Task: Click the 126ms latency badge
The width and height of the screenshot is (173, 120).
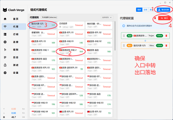Action: [159, 45]
